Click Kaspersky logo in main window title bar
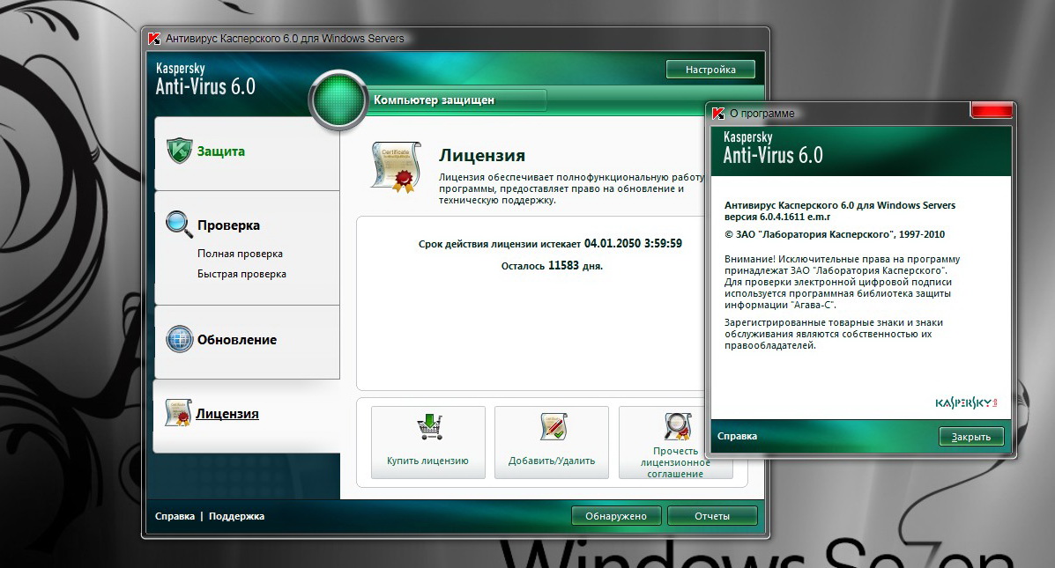The width and height of the screenshot is (1055, 568). click(154, 39)
